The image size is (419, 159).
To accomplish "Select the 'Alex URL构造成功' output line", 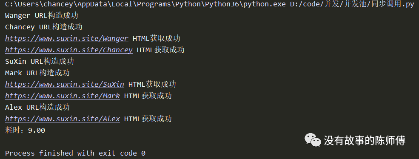I will coord(37,108).
